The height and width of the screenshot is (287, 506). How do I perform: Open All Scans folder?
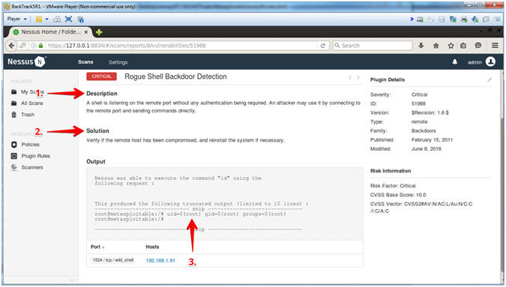tap(32, 103)
